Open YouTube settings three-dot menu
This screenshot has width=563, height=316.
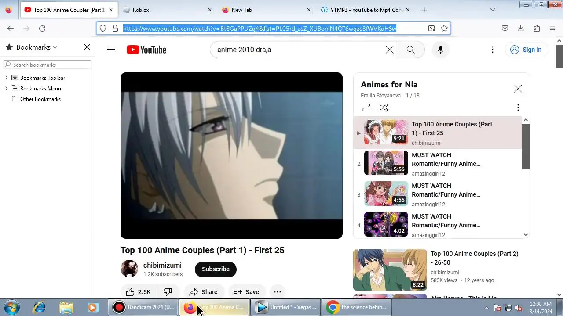coord(493,50)
